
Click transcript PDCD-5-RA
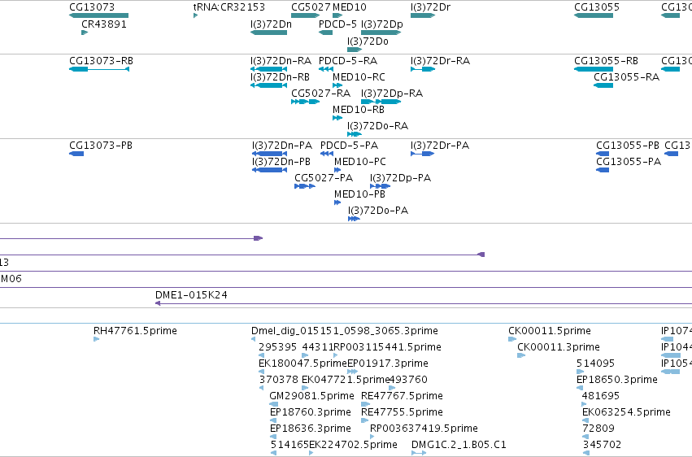(x=326, y=69)
